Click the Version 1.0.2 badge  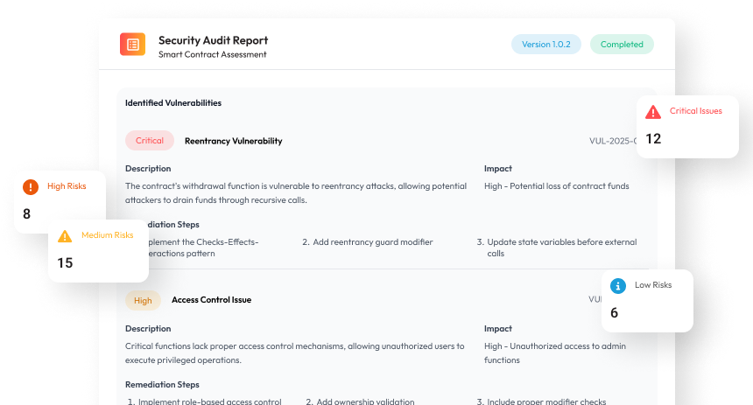[x=546, y=44]
